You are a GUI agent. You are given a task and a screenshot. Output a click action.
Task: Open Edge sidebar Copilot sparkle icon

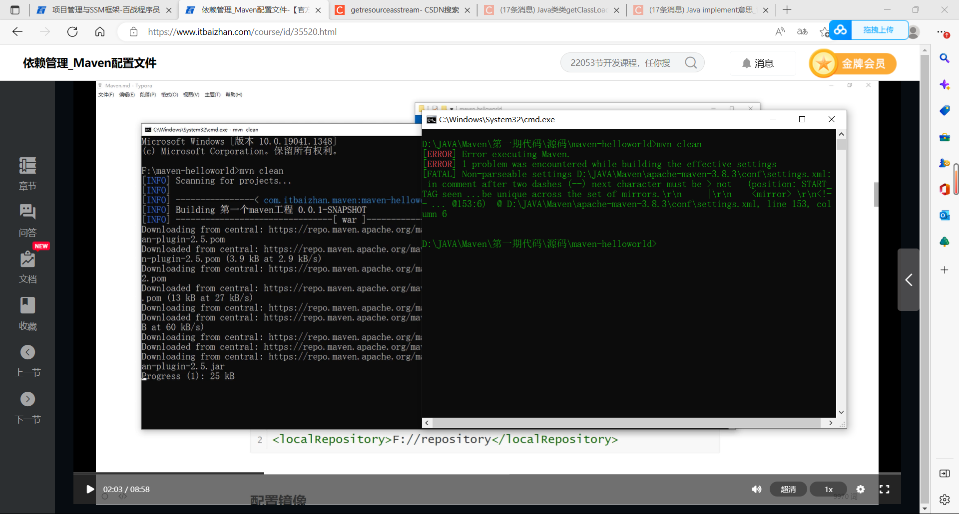[944, 84]
